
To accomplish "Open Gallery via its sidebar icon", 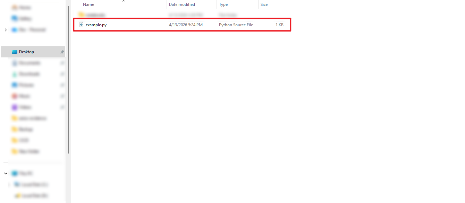I will point(15,18).
